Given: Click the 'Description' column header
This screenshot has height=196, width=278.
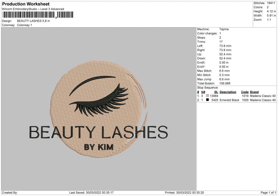Looking at the screenshot, I should pos(228,92).
